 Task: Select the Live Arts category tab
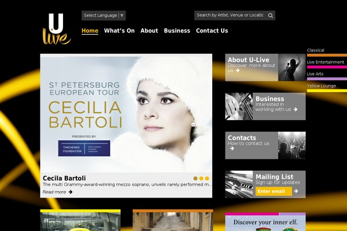point(327,76)
